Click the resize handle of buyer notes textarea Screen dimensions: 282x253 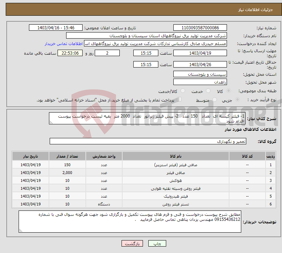point(20,230)
